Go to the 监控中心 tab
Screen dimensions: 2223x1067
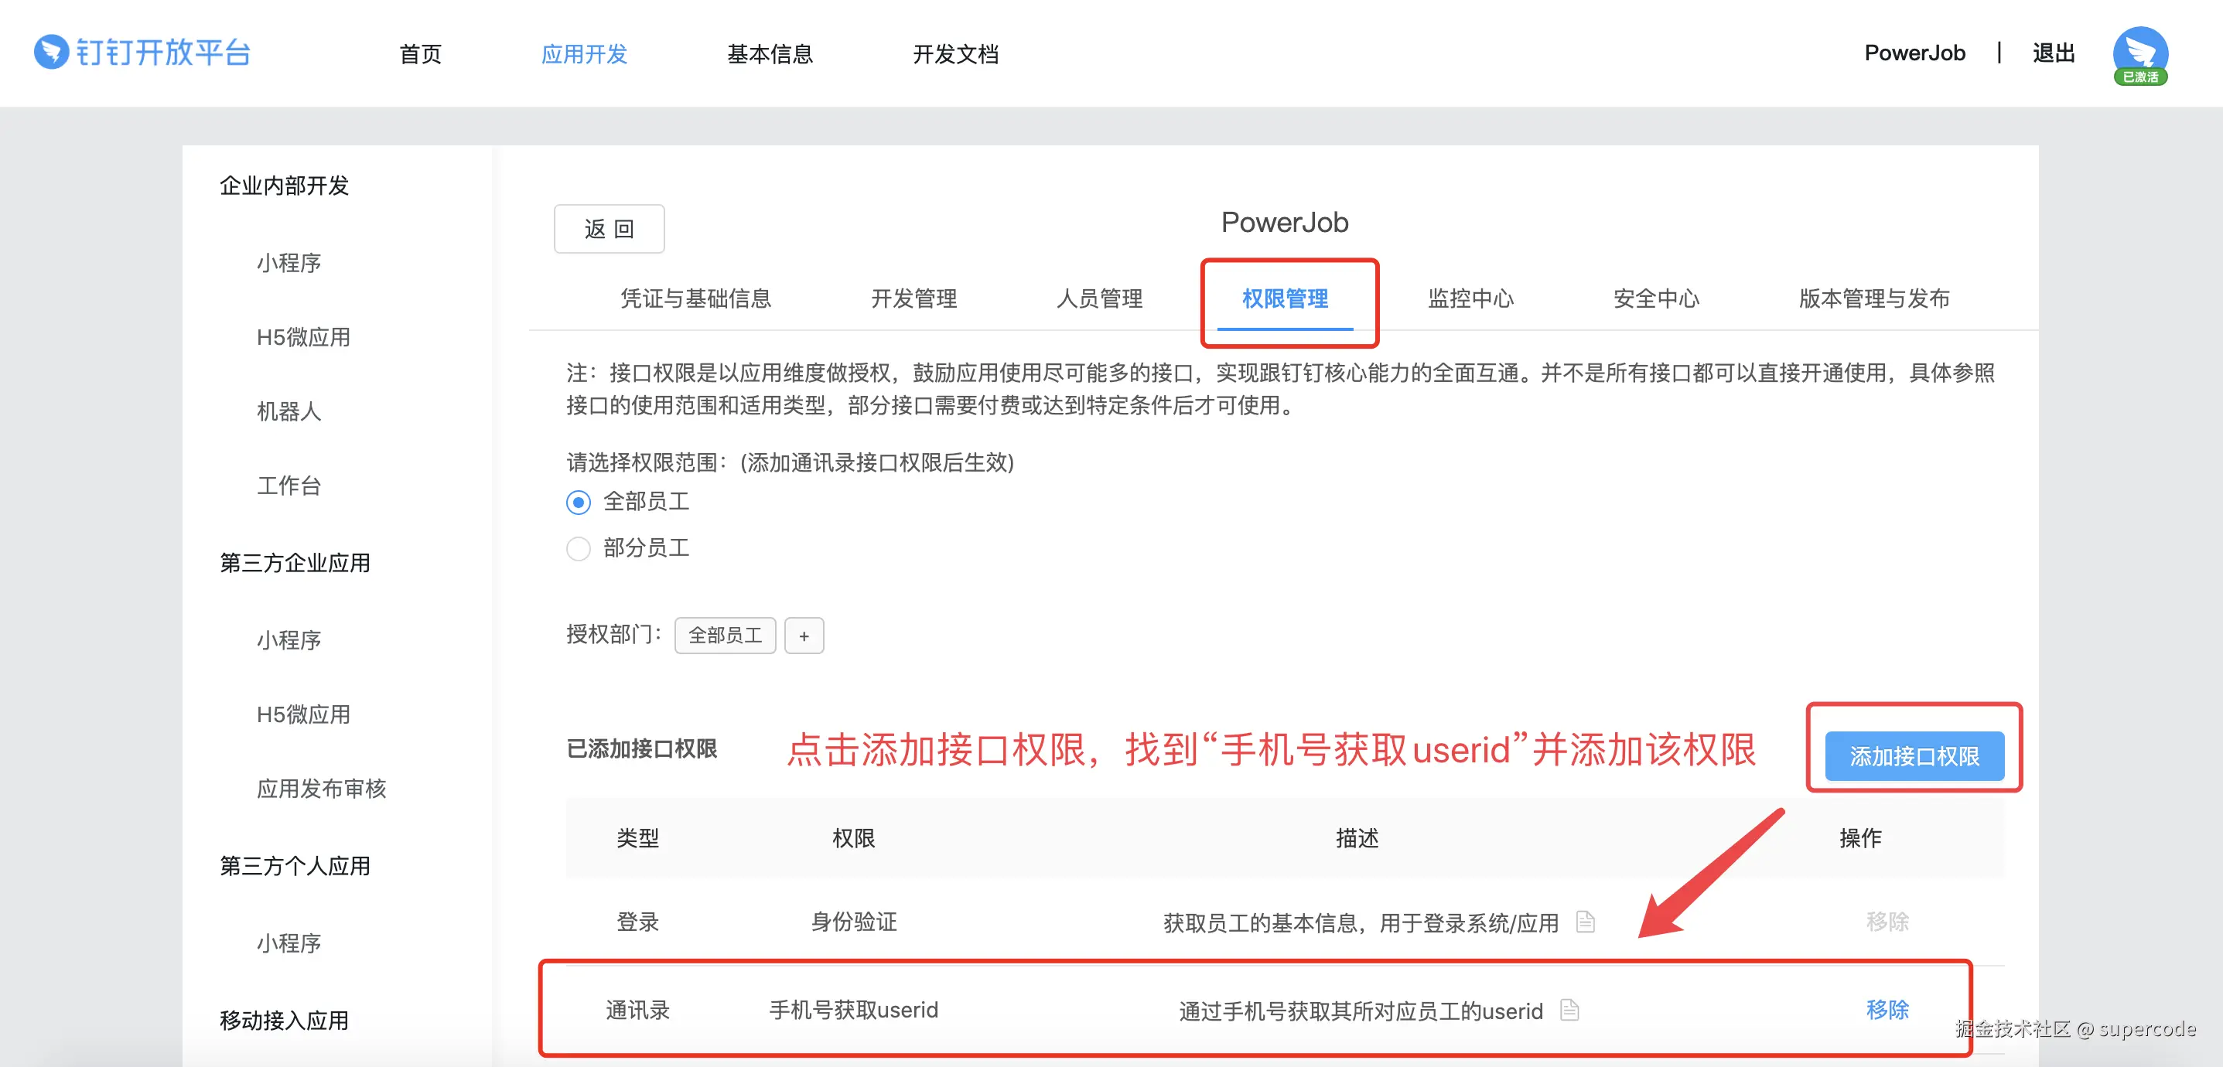[x=1470, y=298]
